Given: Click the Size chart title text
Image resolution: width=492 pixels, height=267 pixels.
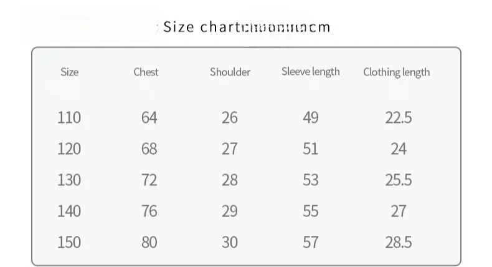Looking at the screenshot, I should (x=247, y=27).
